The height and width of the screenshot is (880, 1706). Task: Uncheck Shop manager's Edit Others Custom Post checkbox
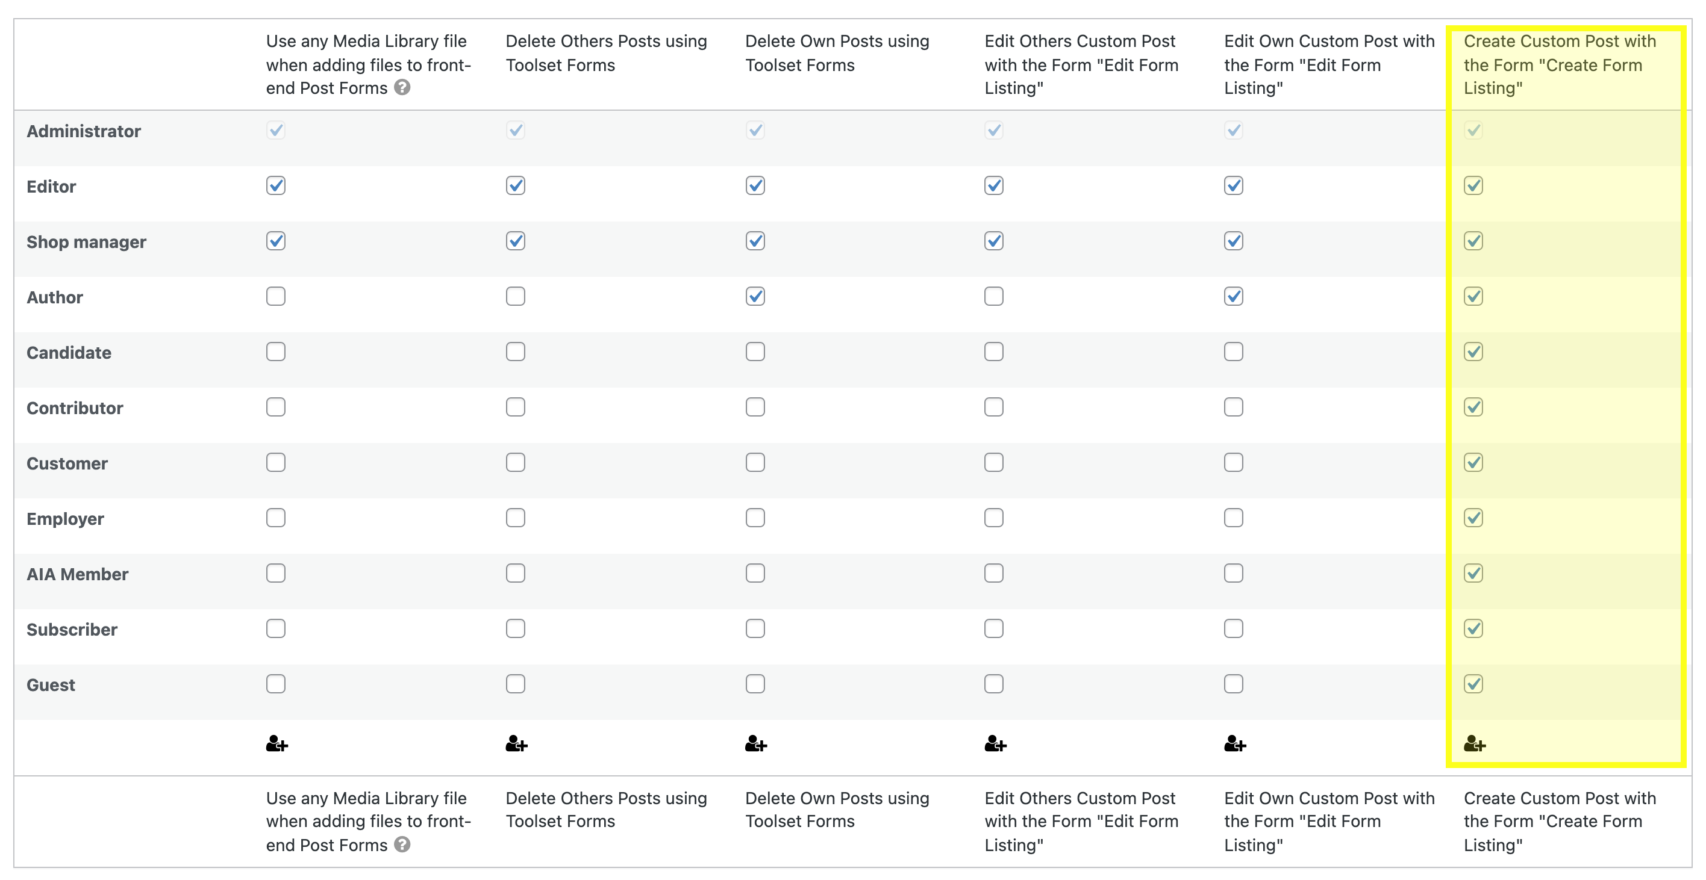point(994,241)
